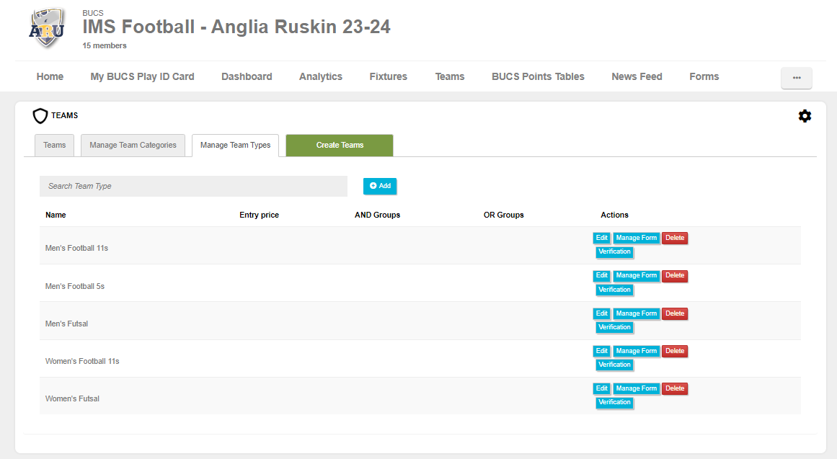Manage Form for Men's Football 11s

(x=637, y=238)
